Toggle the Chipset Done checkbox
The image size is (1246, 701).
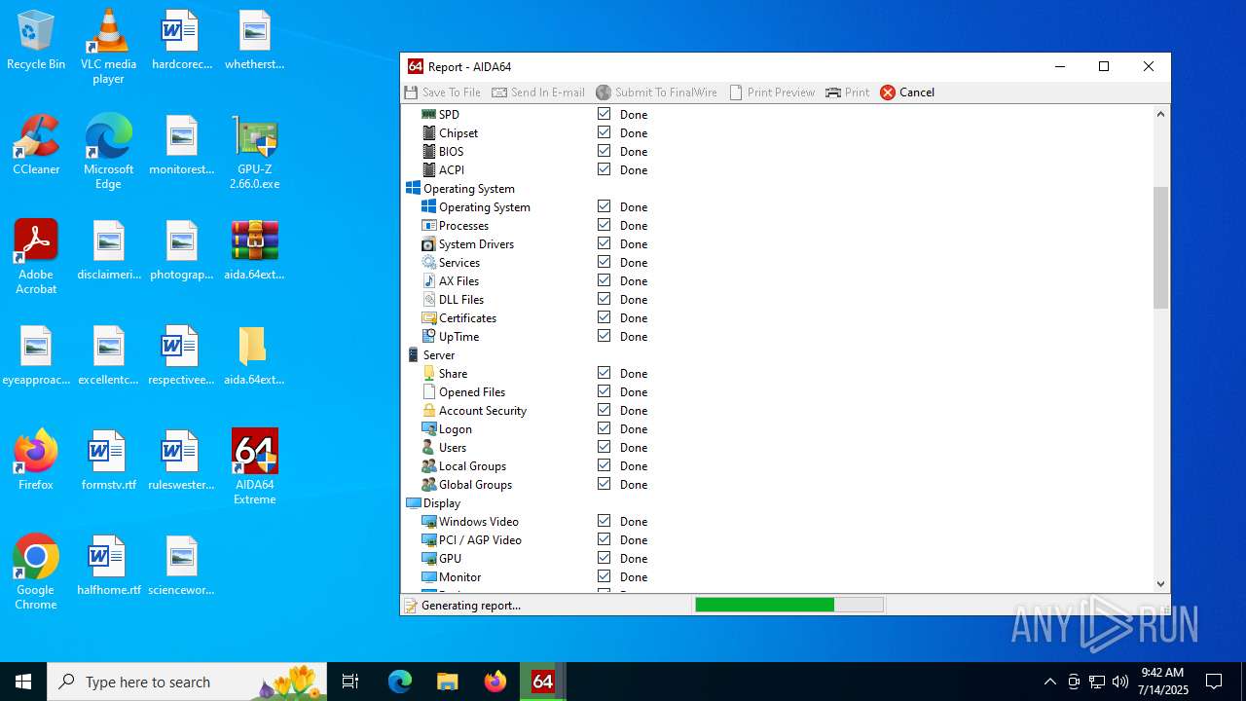click(604, 132)
